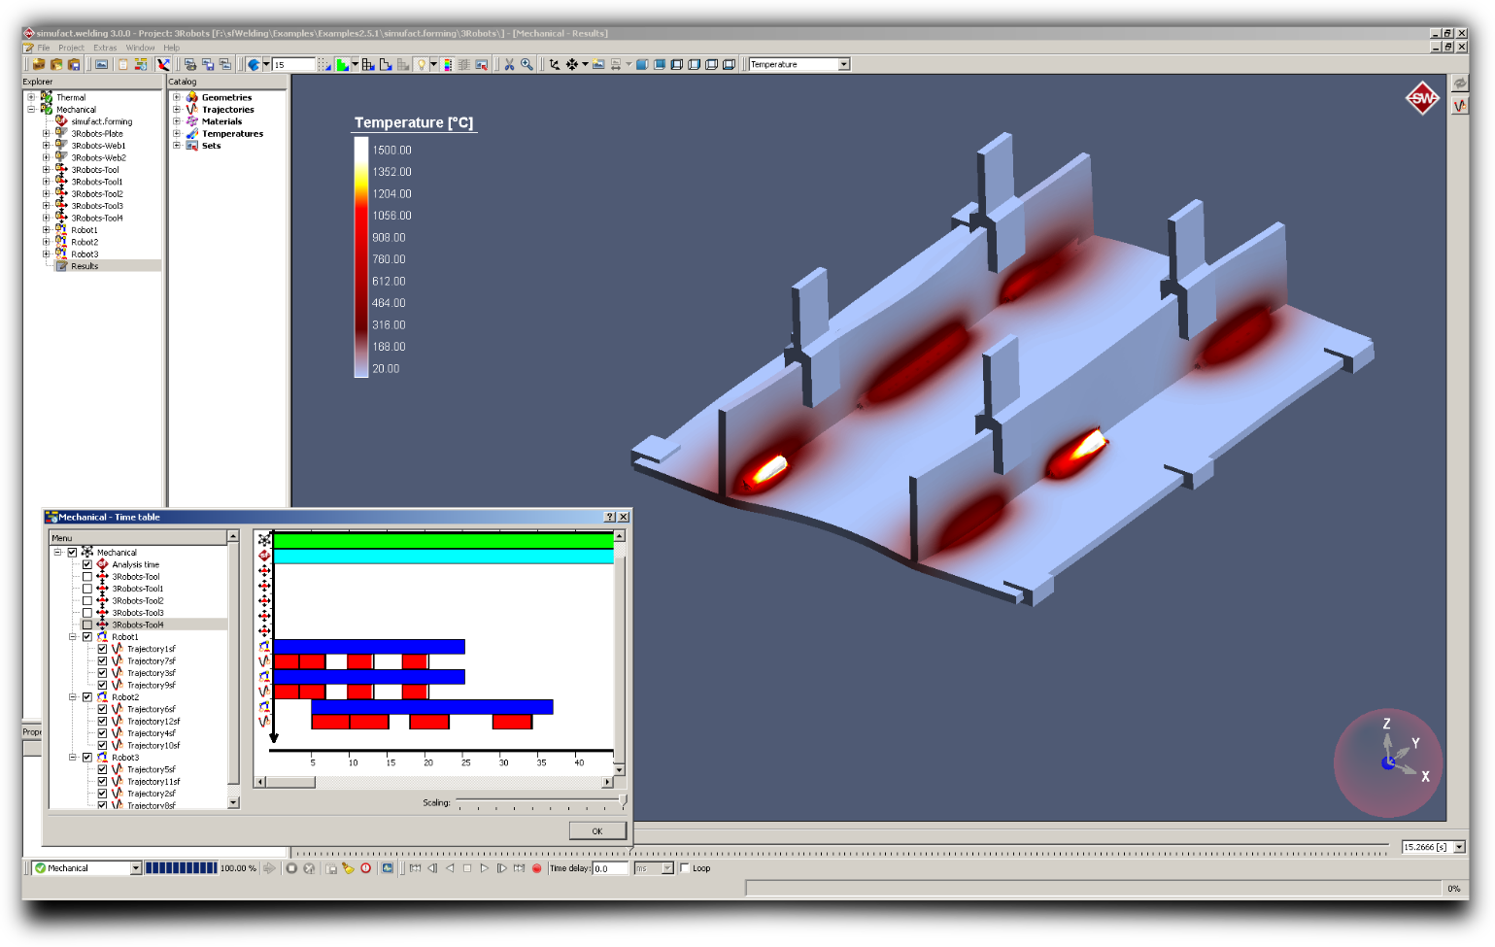
Task: Click the simufact logo in the viewport corner
Action: tap(1422, 98)
